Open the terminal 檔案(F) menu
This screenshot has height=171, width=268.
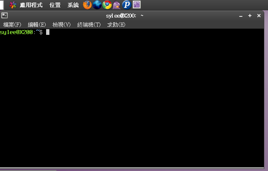(x=12, y=25)
